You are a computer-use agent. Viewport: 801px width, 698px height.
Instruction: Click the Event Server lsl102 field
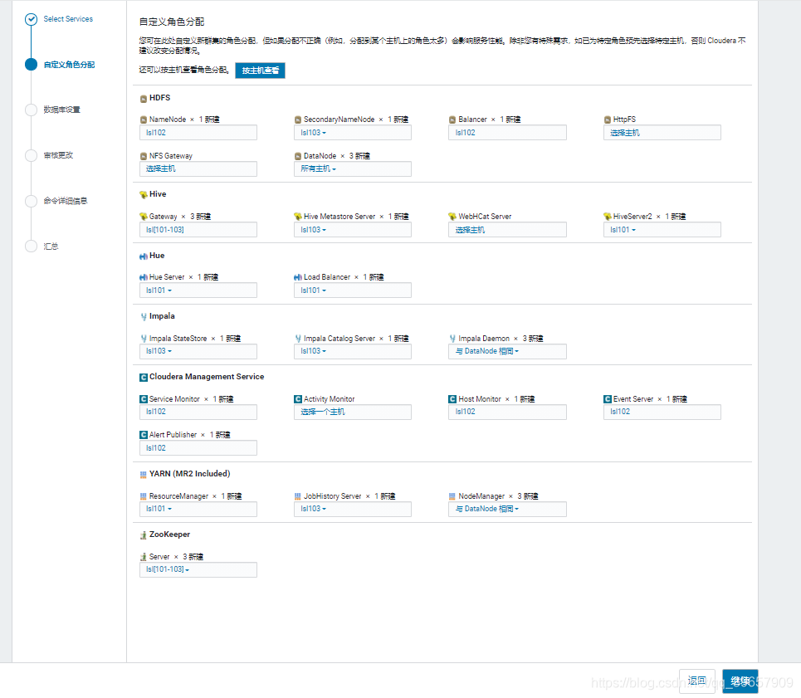click(662, 412)
